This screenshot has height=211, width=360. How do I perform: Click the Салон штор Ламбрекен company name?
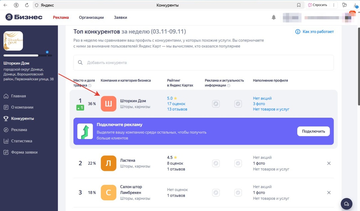(131, 190)
